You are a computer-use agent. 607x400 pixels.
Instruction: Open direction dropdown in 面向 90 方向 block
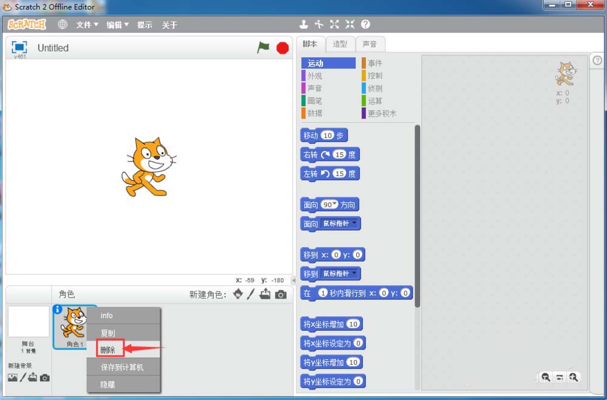click(335, 203)
